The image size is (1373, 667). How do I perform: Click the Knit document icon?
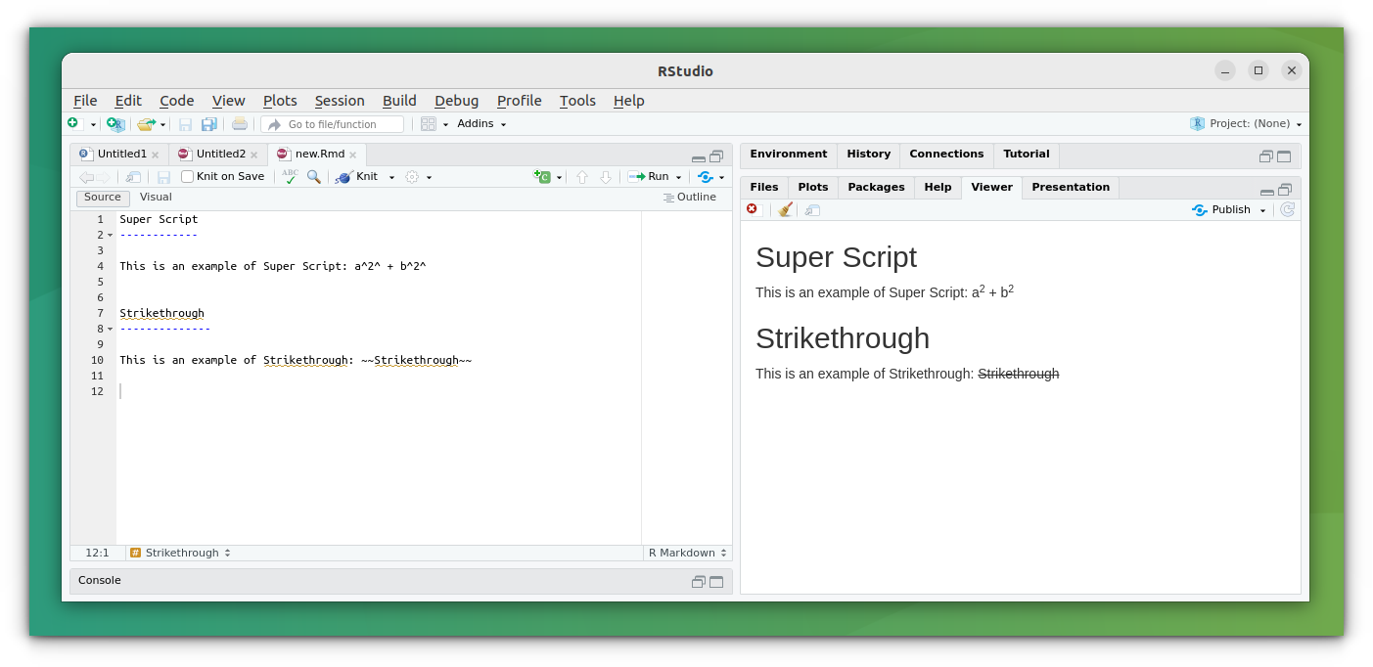pos(344,176)
